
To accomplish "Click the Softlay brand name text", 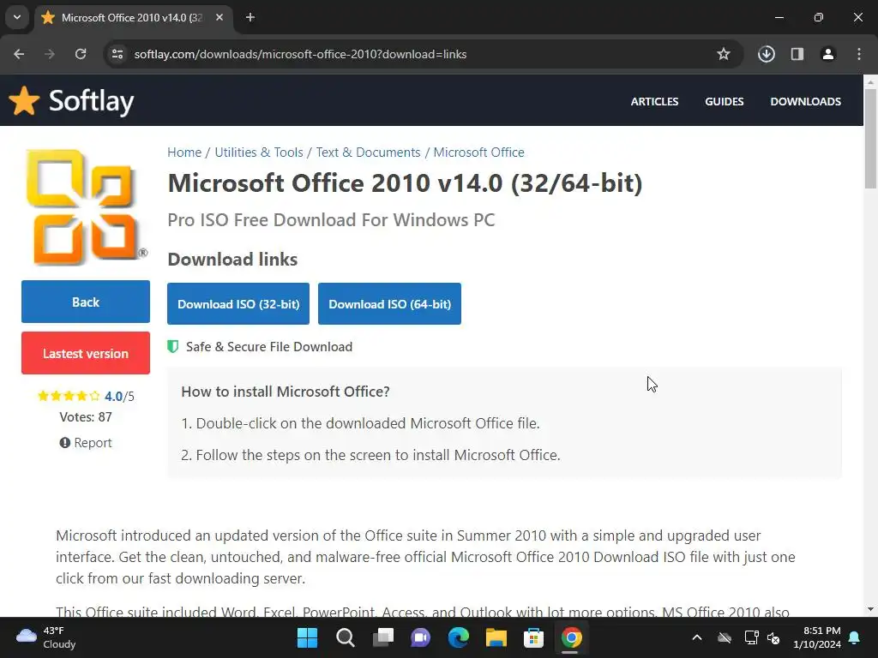I will tap(91, 101).
